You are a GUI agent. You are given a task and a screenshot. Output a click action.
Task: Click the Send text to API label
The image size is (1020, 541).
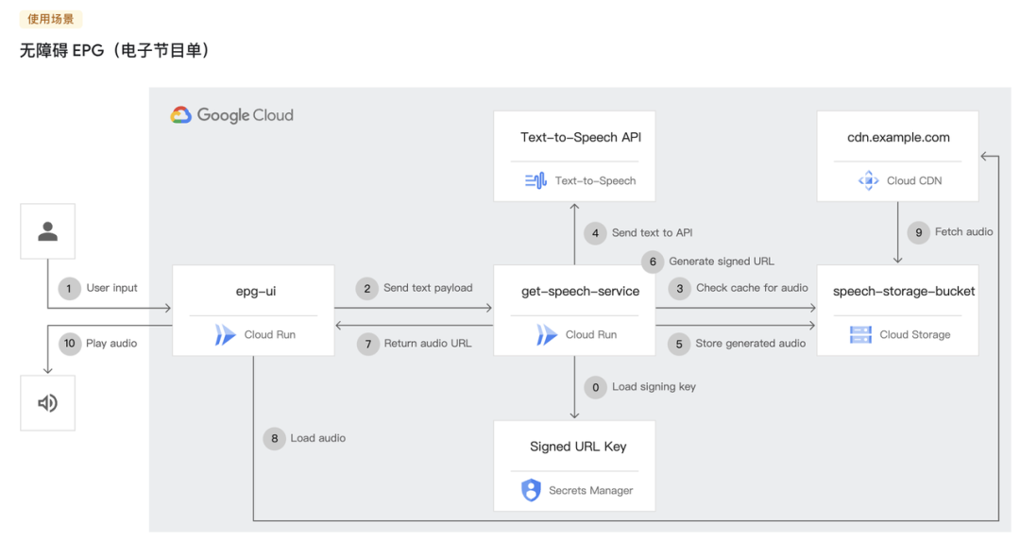pyautogui.click(x=652, y=233)
